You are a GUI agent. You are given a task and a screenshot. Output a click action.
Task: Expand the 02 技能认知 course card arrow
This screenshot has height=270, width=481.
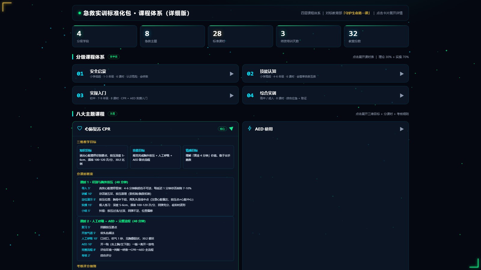402,74
